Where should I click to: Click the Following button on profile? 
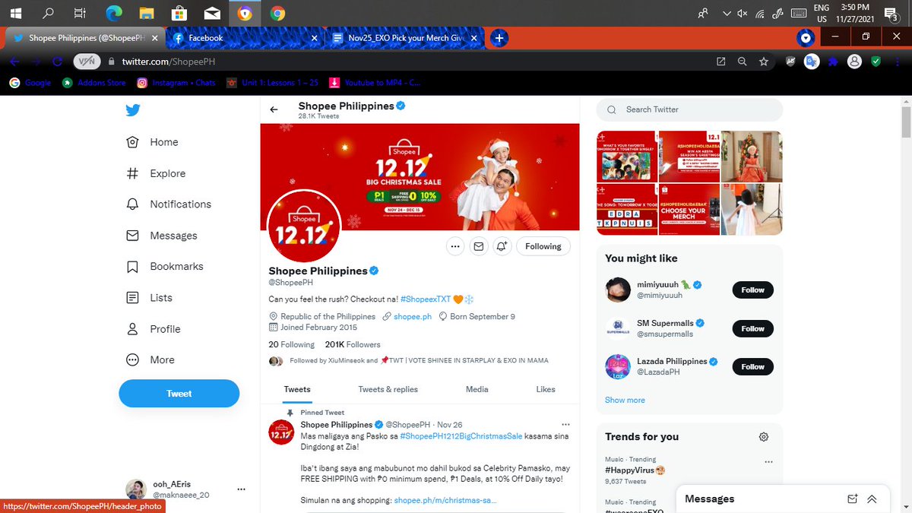[543, 246]
